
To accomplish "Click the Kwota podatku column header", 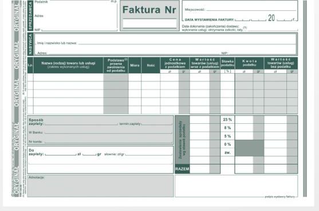I will (x=250, y=63).
